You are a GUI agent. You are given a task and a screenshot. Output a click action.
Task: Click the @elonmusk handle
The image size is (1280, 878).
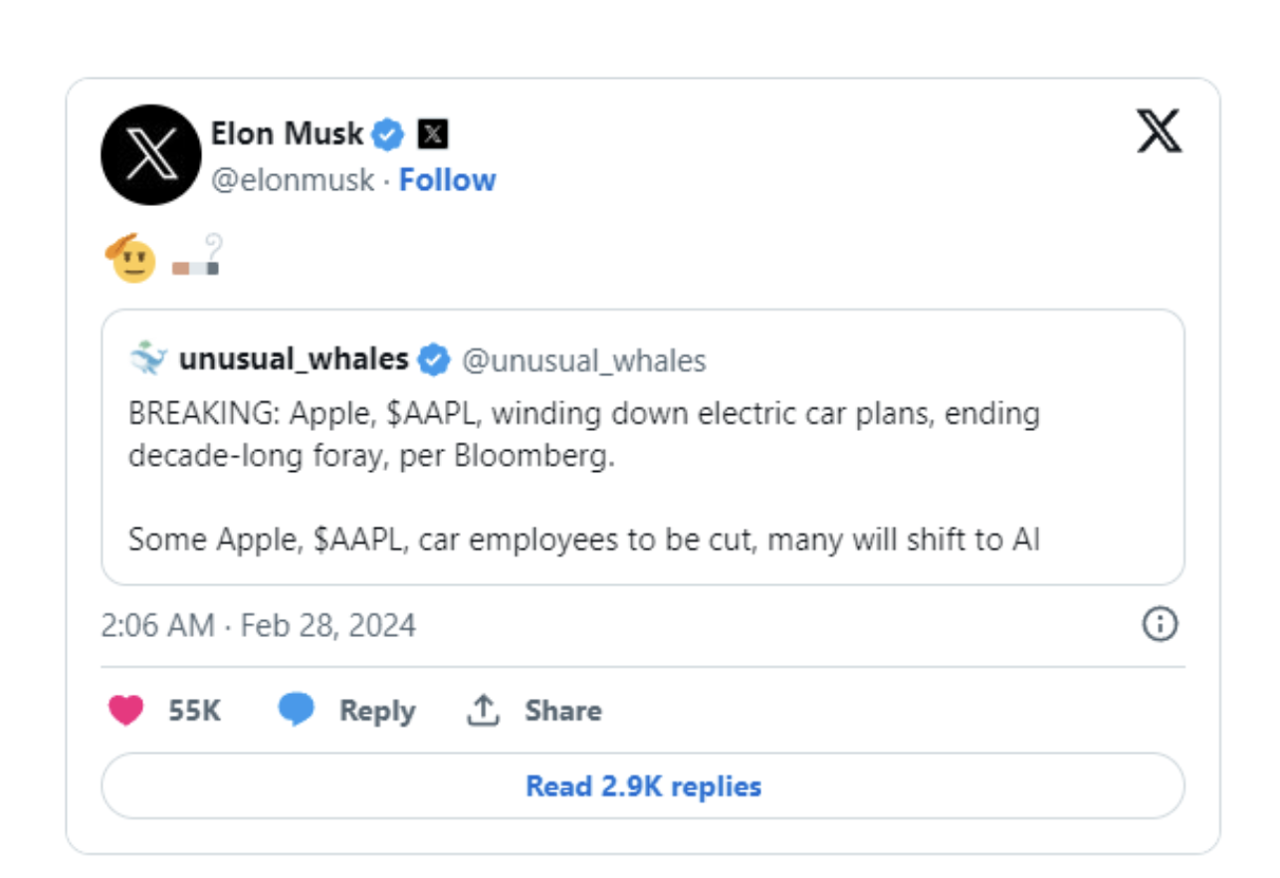click(x=293, y=180)
